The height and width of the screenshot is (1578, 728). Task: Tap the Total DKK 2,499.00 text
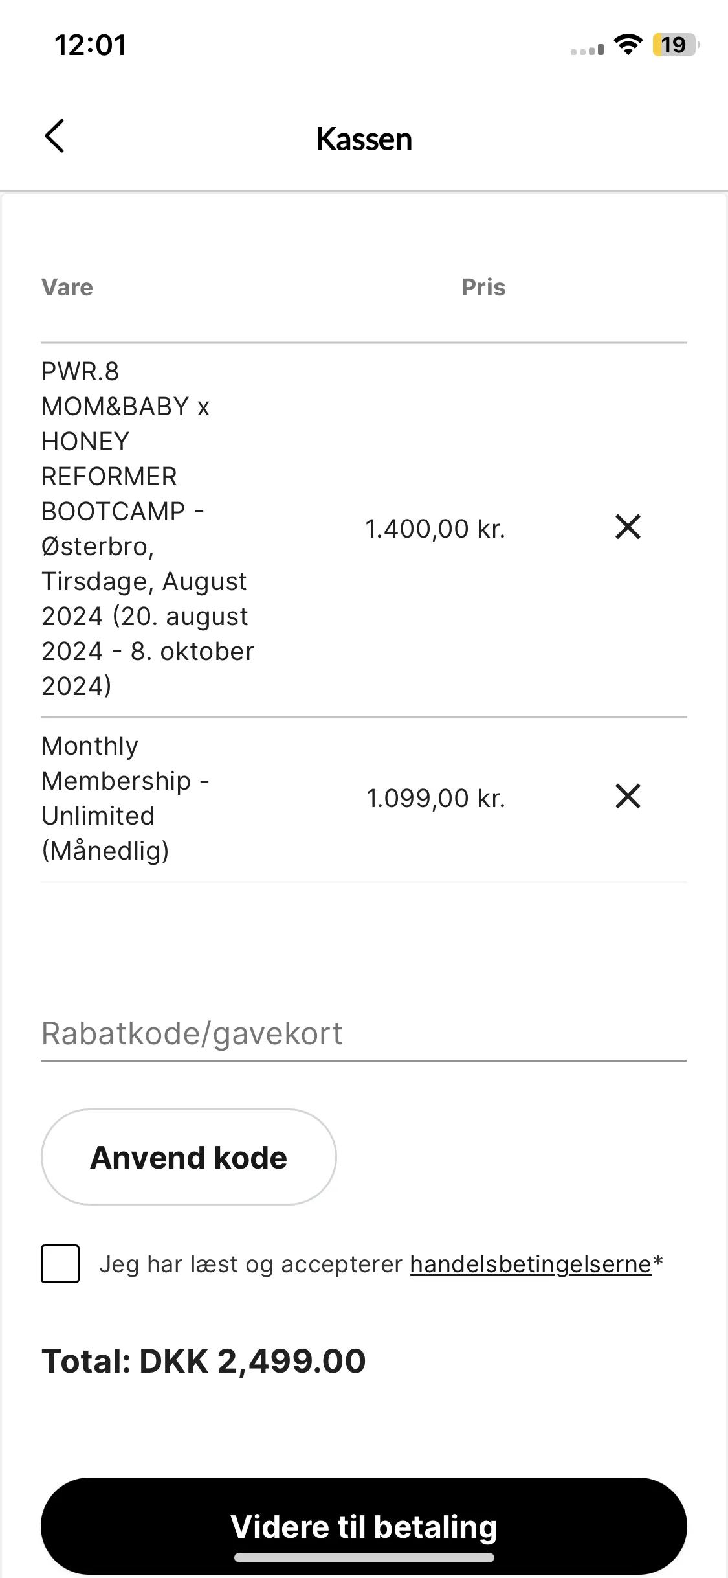[204, 1361]
